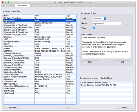Click the Value column header
Screen dimensions: 137x112
(50, 16)
